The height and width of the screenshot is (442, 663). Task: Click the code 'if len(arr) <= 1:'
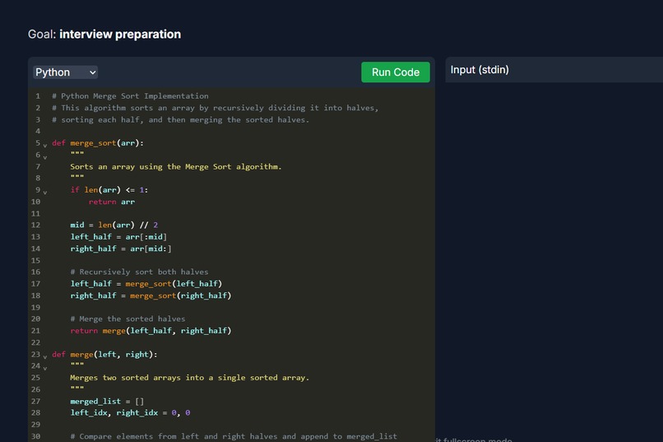pyautogui.click(x=109, y=190)
